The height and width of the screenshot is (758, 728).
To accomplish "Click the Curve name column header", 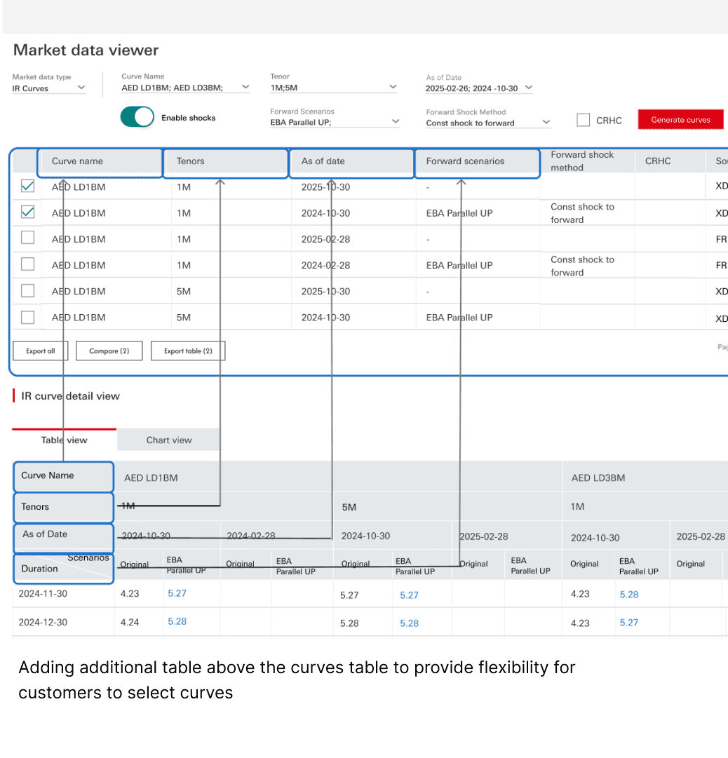I will (x=100, y=161).
